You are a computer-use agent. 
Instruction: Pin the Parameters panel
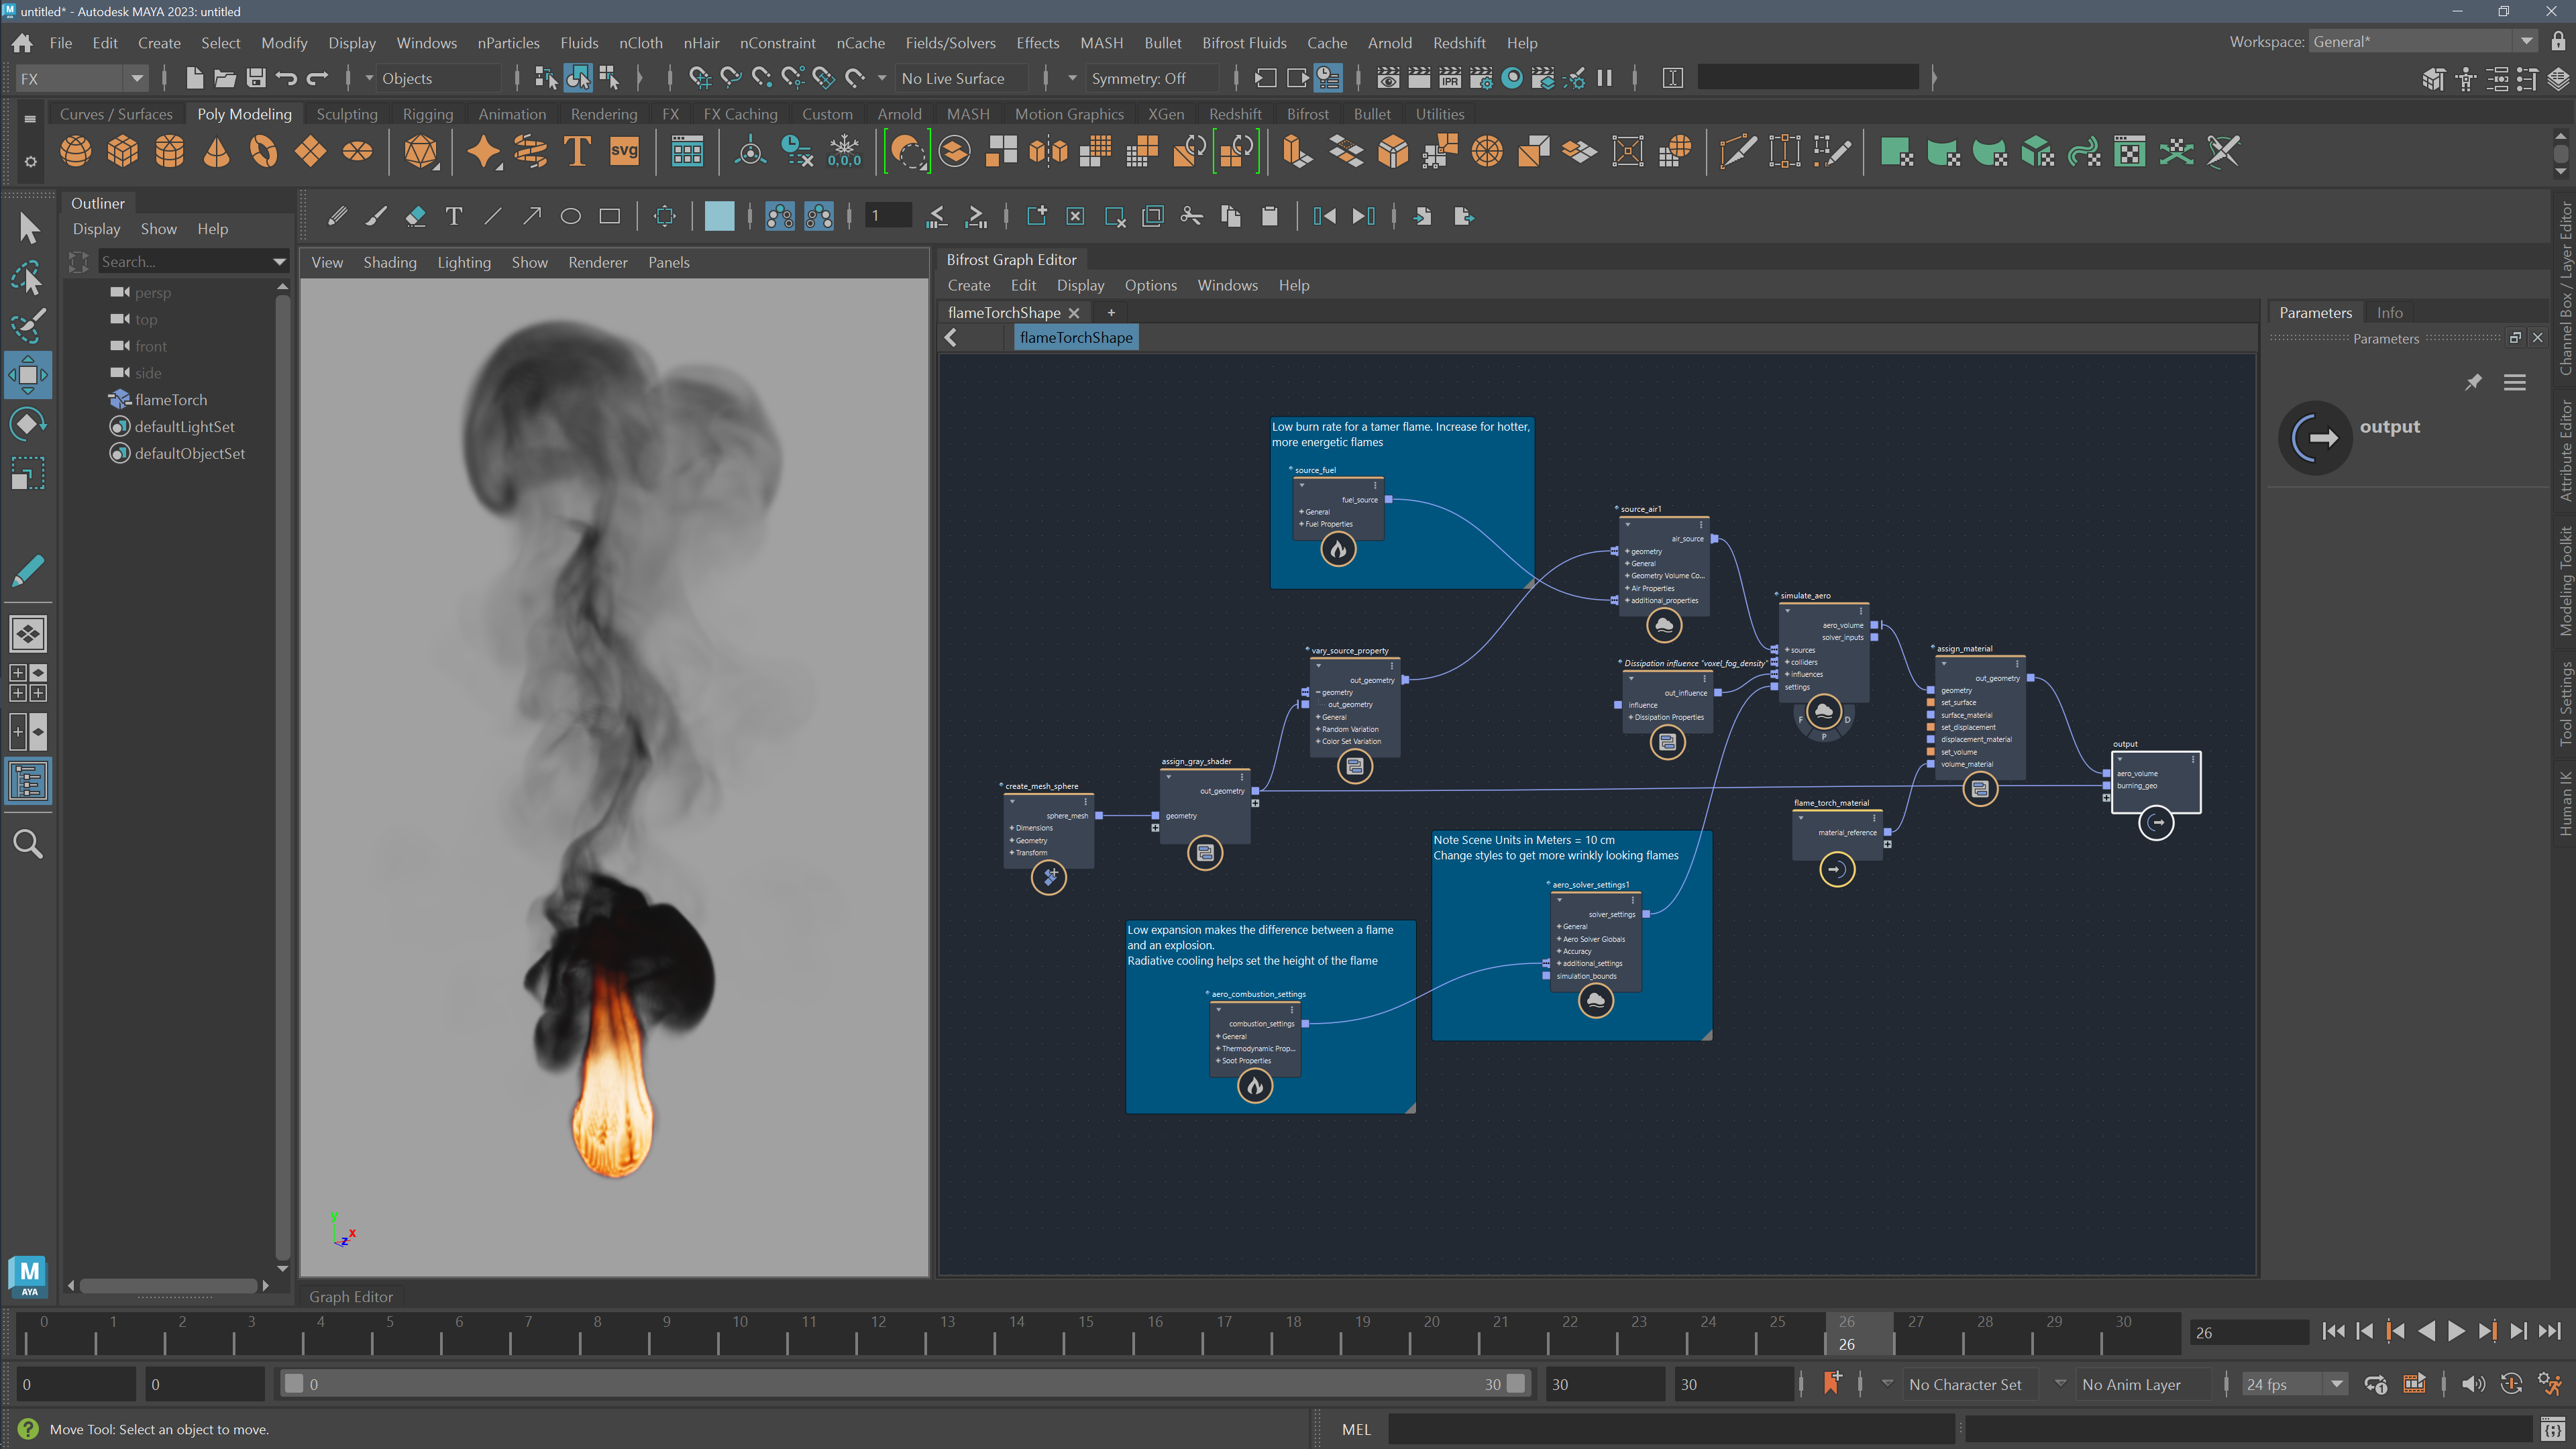coord(2475,382)
